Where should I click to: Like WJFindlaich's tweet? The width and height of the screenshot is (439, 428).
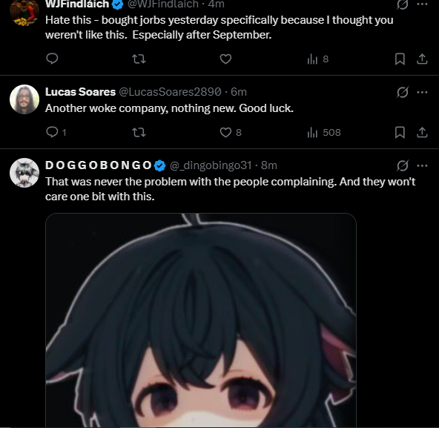pyautogui.click(x=225, y=59)
